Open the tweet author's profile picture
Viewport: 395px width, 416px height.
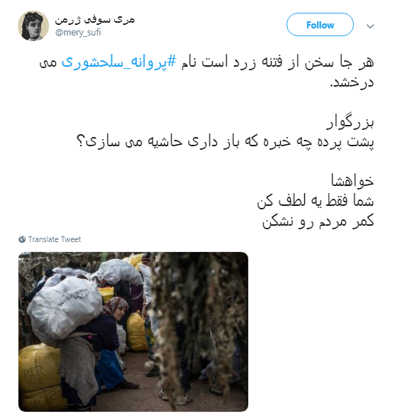point(33,26)
